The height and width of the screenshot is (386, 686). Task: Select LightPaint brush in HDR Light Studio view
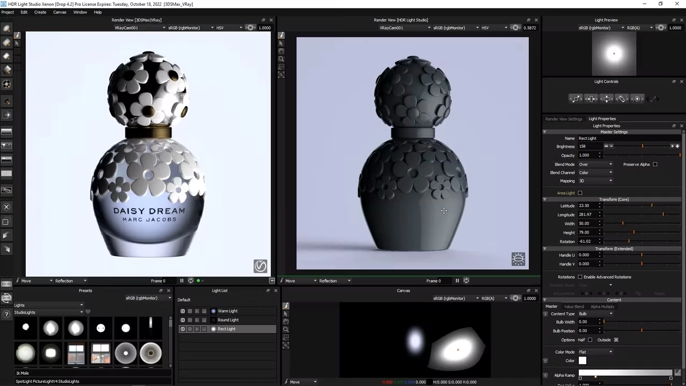[281, 35]
